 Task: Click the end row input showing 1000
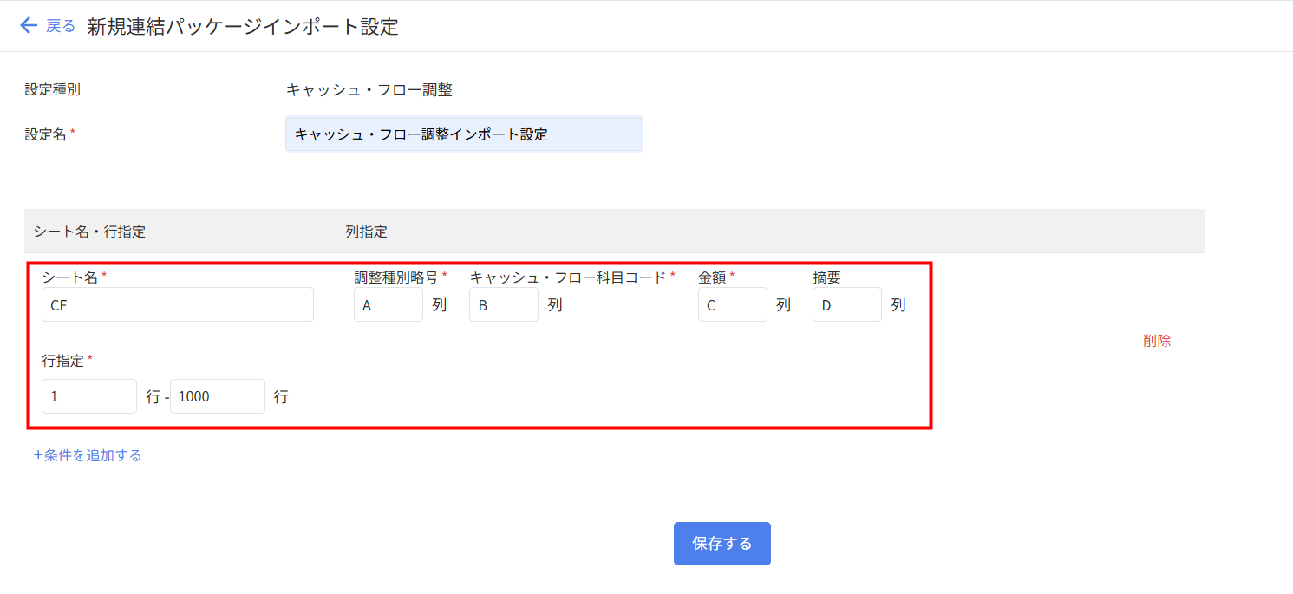(217, 396)
